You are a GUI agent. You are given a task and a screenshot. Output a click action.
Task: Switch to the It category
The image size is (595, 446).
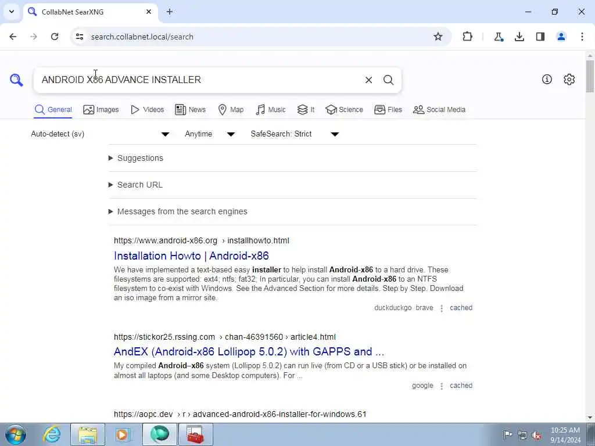pos(306,110)
